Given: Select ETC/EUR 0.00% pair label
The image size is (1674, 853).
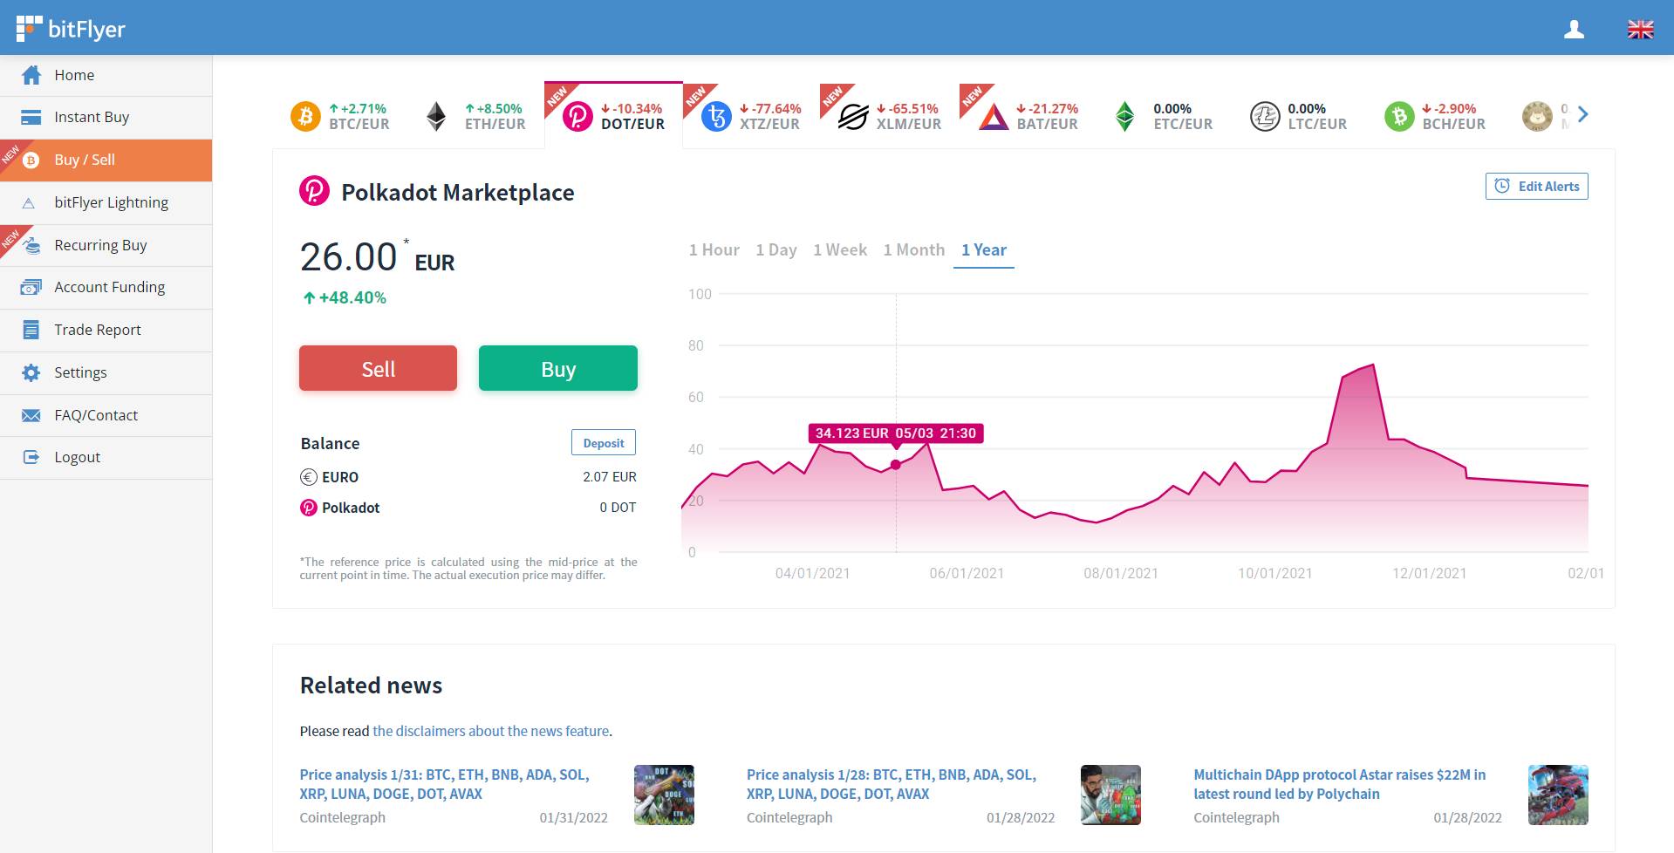Looking at the screenshot, I should pos(1183,116).
